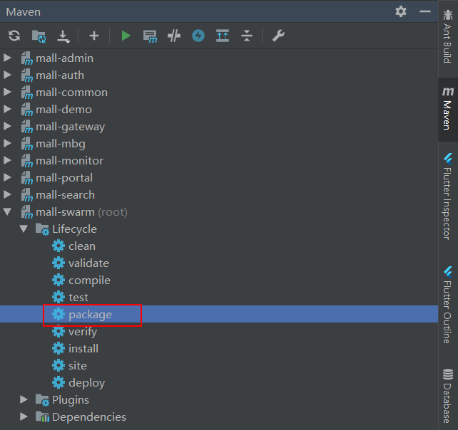Click the gear icon beside validate
Screen dimensions: 458x430
(58, 263)
